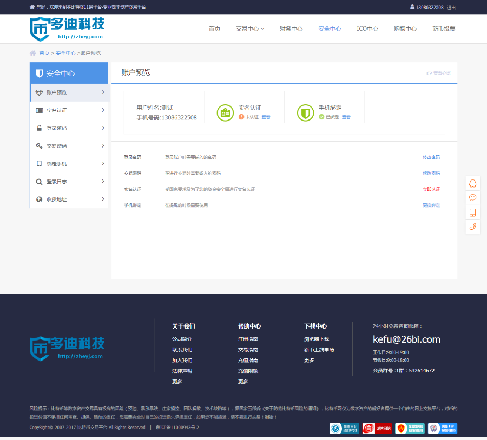The width and height of the screenshot is (487, 440).
Task: Open 新币投票 in the main navigation
Action: [x=444, y=29]
